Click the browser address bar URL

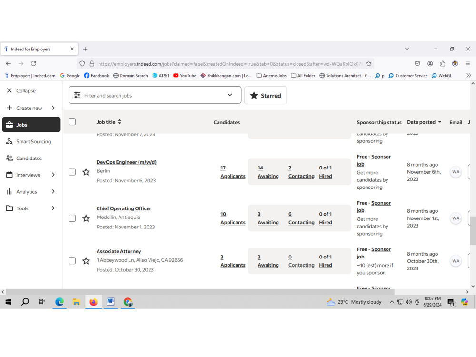tap(229, 64)
